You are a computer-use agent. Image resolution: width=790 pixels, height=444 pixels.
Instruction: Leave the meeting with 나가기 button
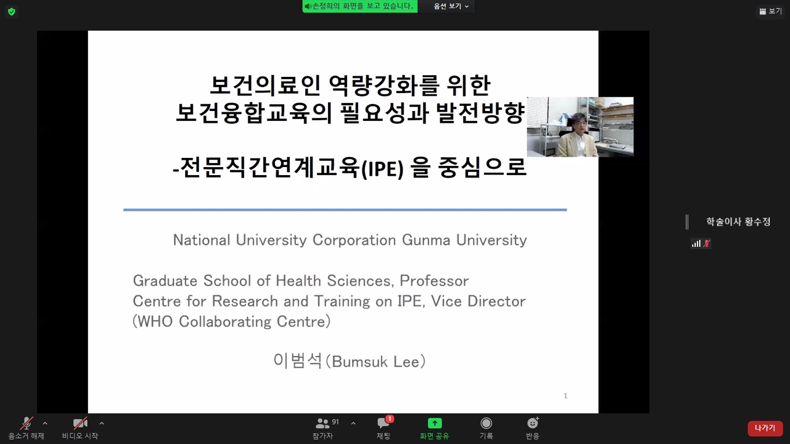pyautogui.click(x=765, y=428)
